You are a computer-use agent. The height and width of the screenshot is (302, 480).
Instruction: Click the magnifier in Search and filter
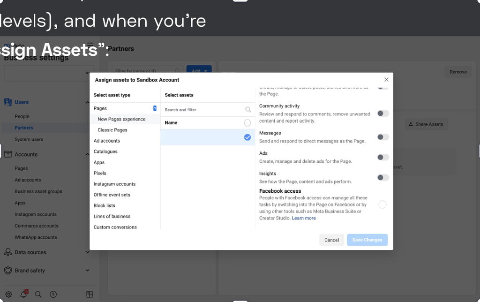click(x=248, y=110)
